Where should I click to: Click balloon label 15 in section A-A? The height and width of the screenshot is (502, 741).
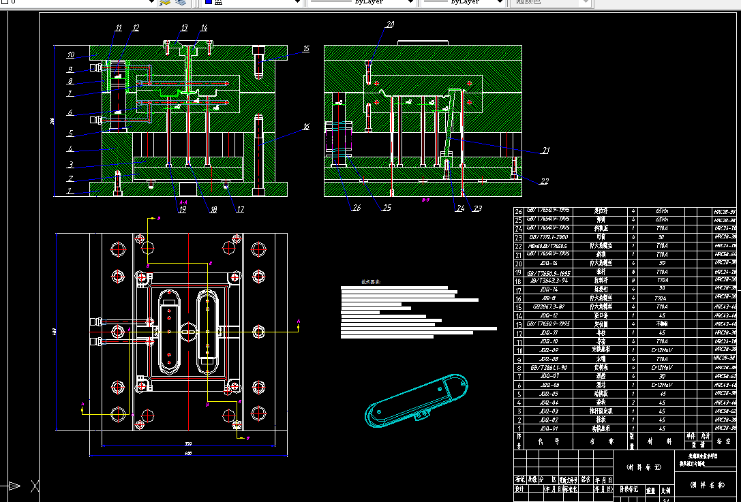point(306,48)
